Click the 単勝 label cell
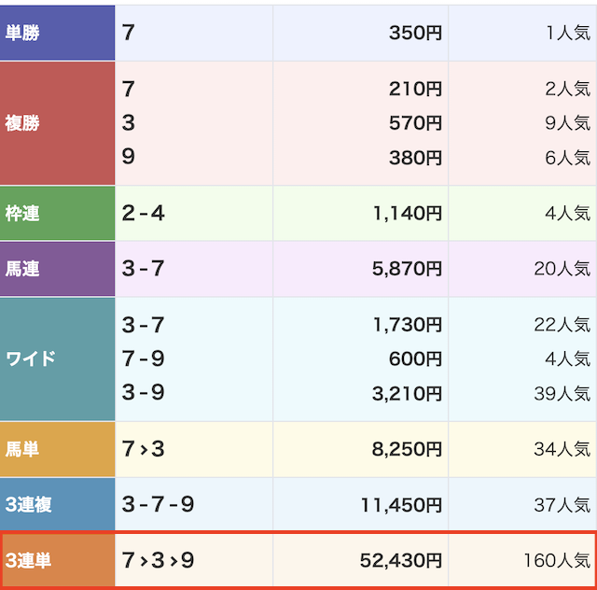 click(x=57, y=33)
